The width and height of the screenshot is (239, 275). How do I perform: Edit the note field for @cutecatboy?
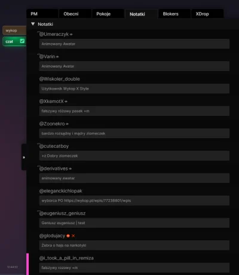point(134,155)
